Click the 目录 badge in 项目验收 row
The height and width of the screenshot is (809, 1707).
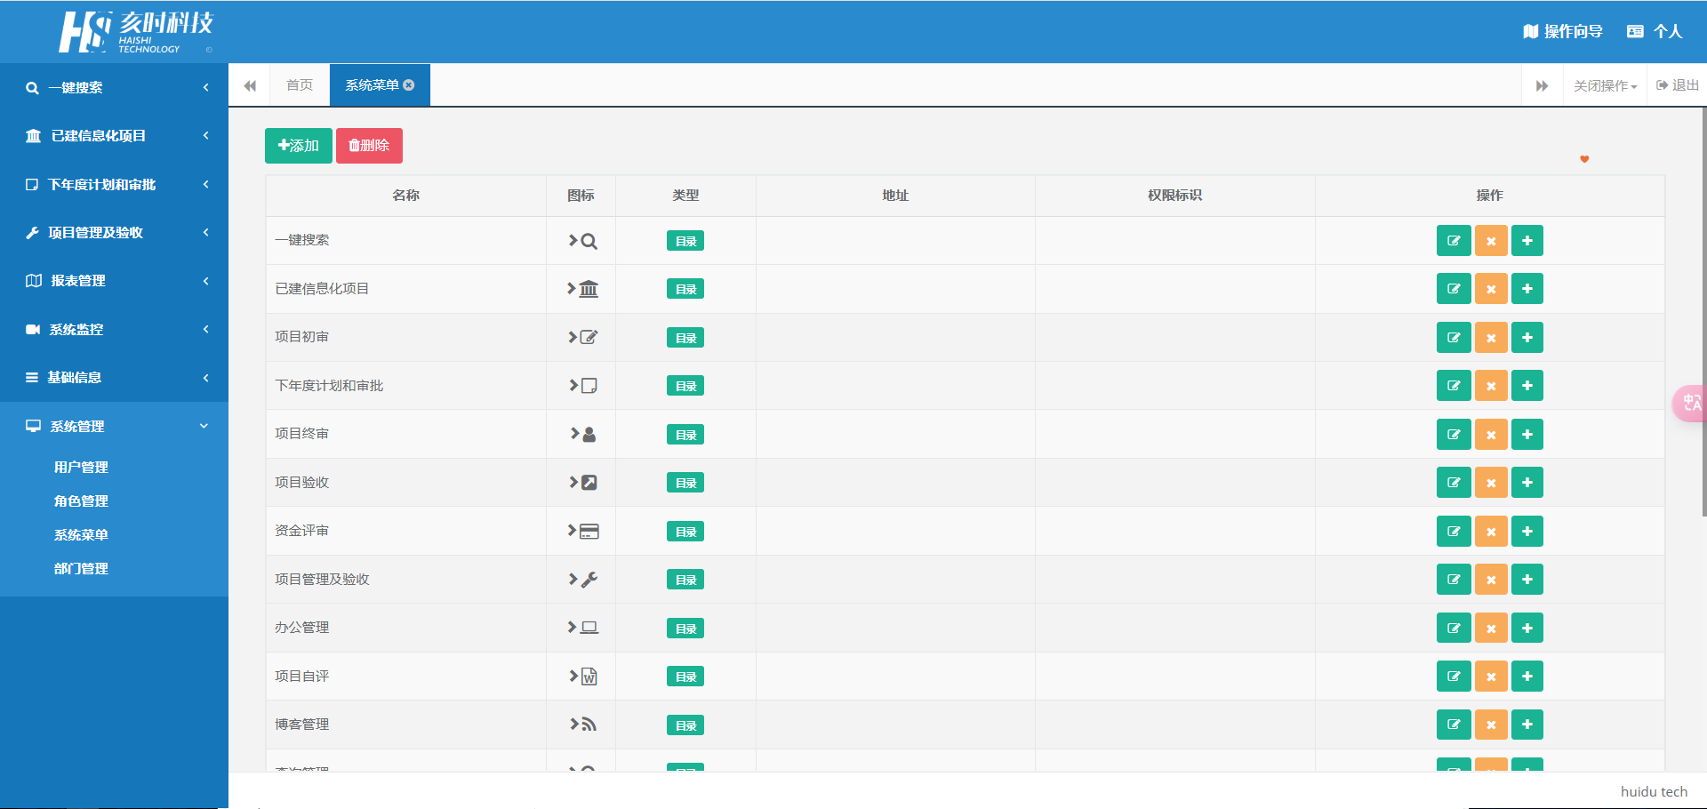(x=685, y=483)
